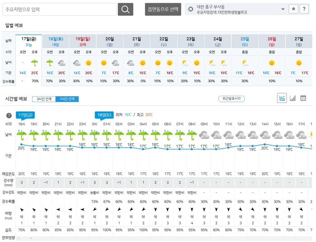Click hourly forecast help question icon
The width and height of the screenshot is (316, 242).
[9, 116]
